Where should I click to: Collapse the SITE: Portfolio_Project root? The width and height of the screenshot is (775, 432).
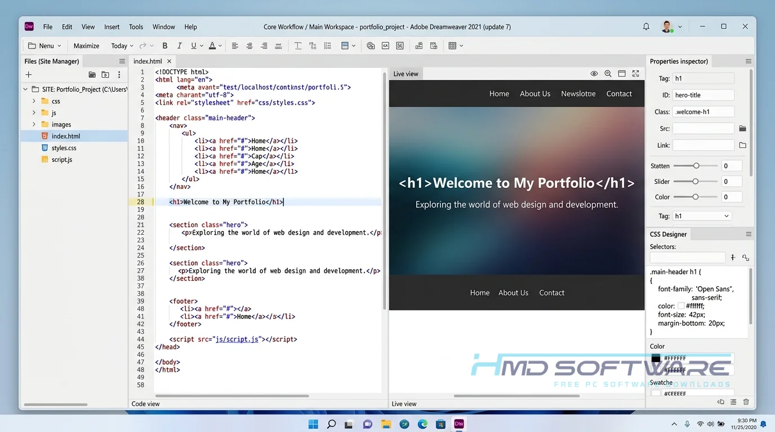(x=25, y=89)
